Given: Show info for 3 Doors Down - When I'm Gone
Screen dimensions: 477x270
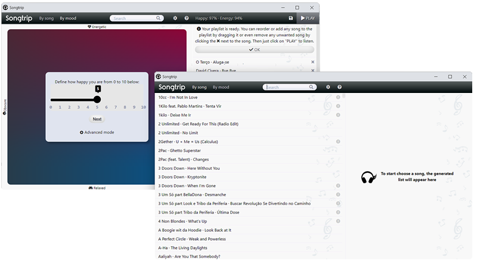Looking at the screenshot, I should (x=338, y=186).
